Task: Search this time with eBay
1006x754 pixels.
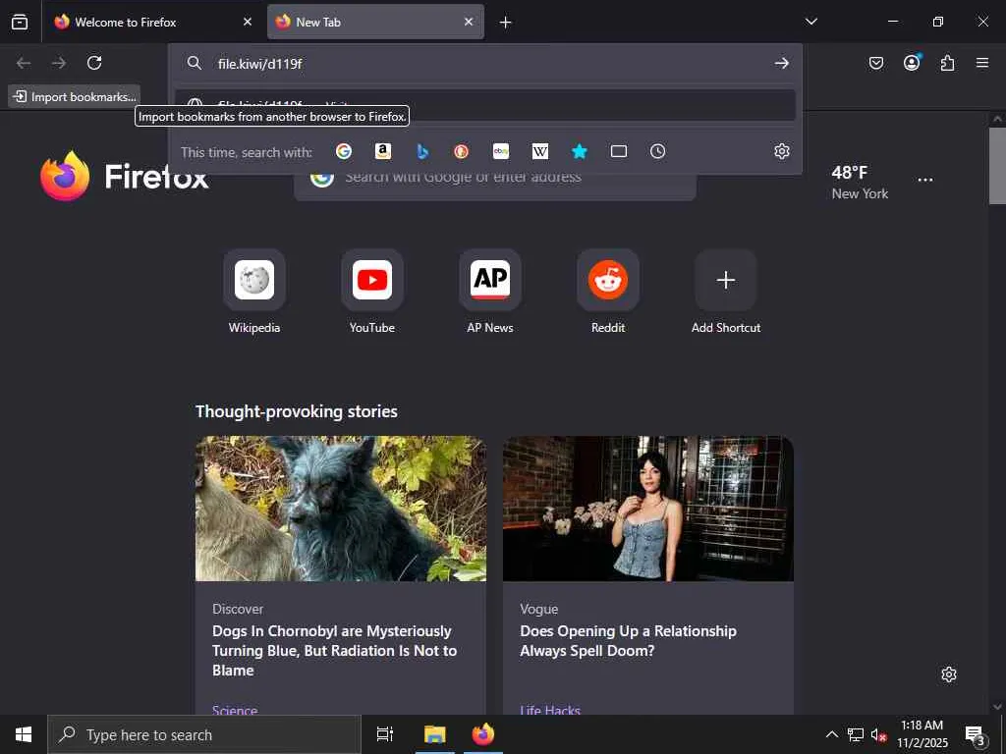Action: [x=501, y=151]
